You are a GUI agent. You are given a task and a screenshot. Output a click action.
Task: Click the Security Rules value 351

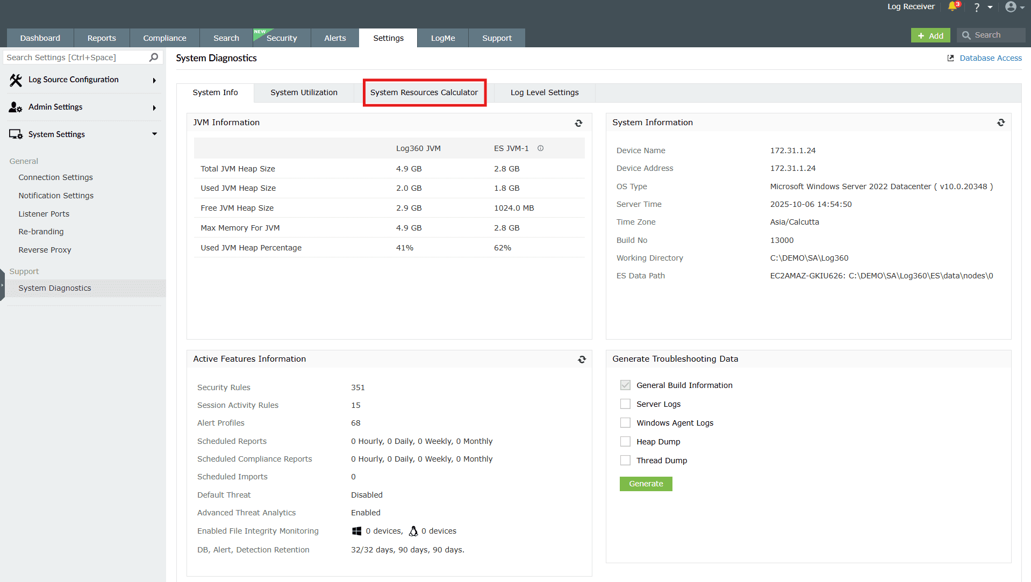357,387
